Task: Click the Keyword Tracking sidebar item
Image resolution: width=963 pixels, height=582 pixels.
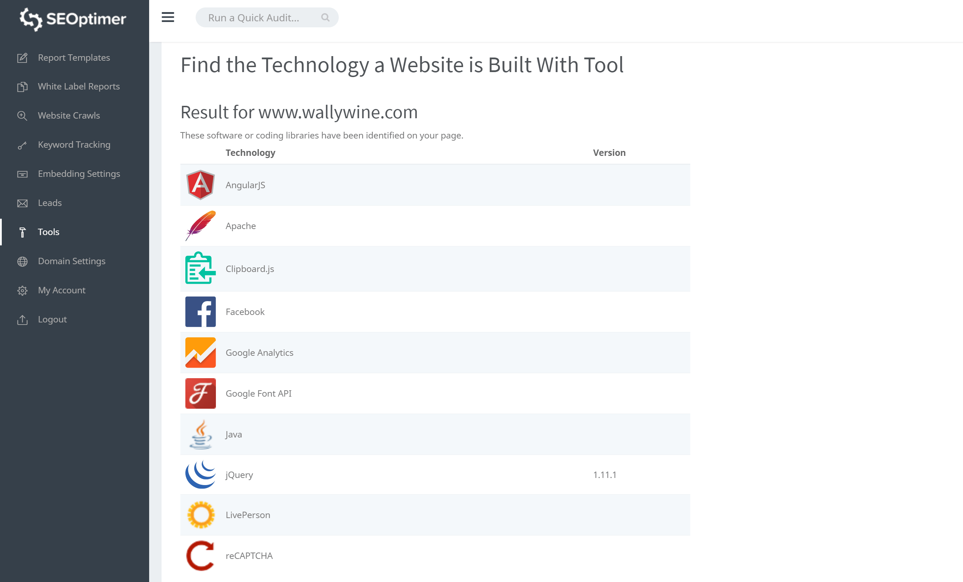Action: coord(74,144)
